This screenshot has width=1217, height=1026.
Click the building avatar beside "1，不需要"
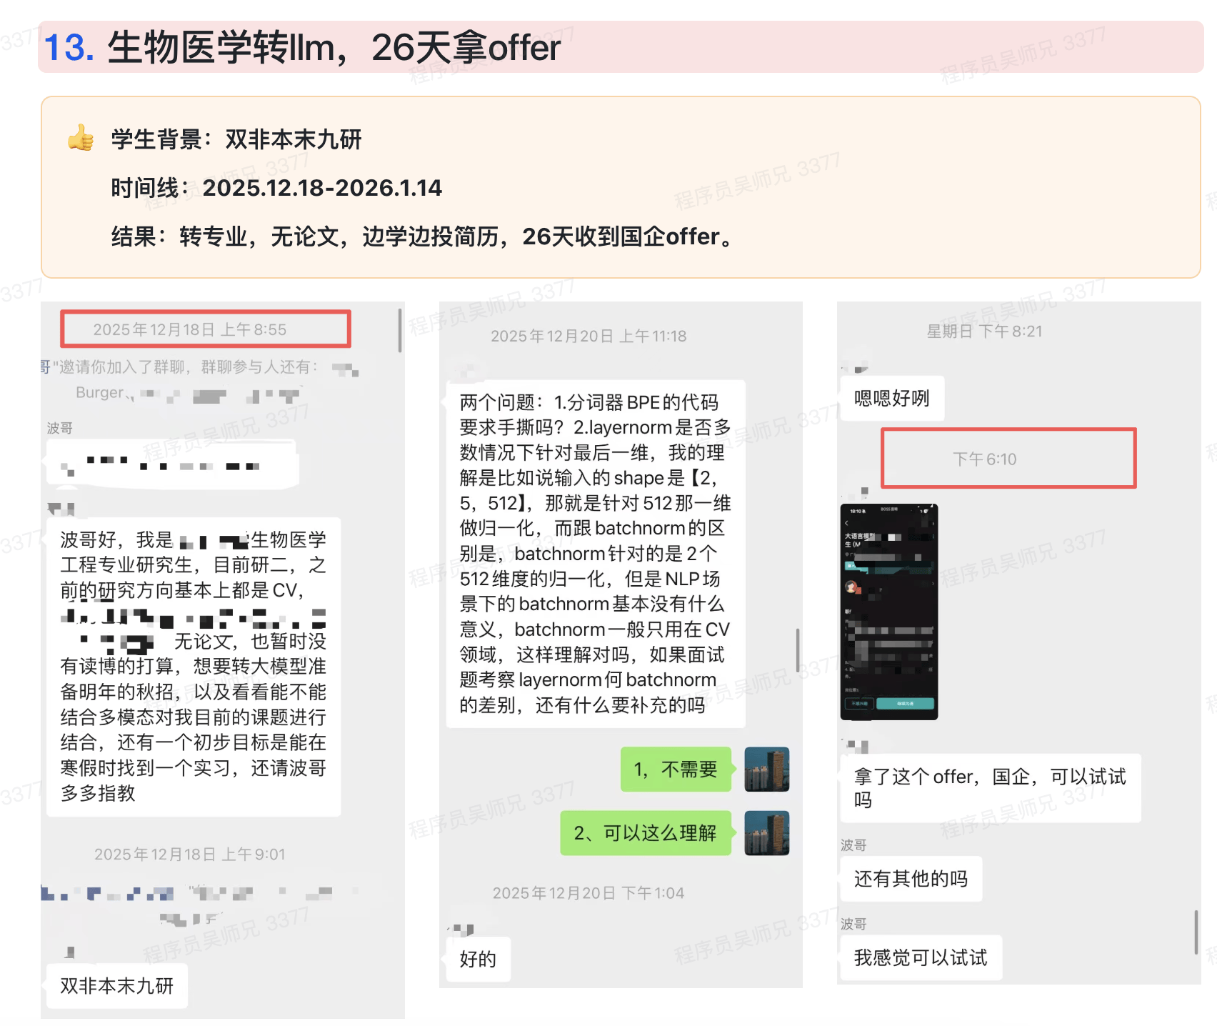[x=766, y=769]
